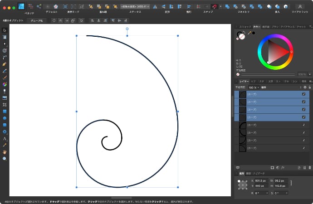The width and height of the screenshot is (313, 204).
Task: Click the Snapping magnet icon
Action: pos(214,6)
